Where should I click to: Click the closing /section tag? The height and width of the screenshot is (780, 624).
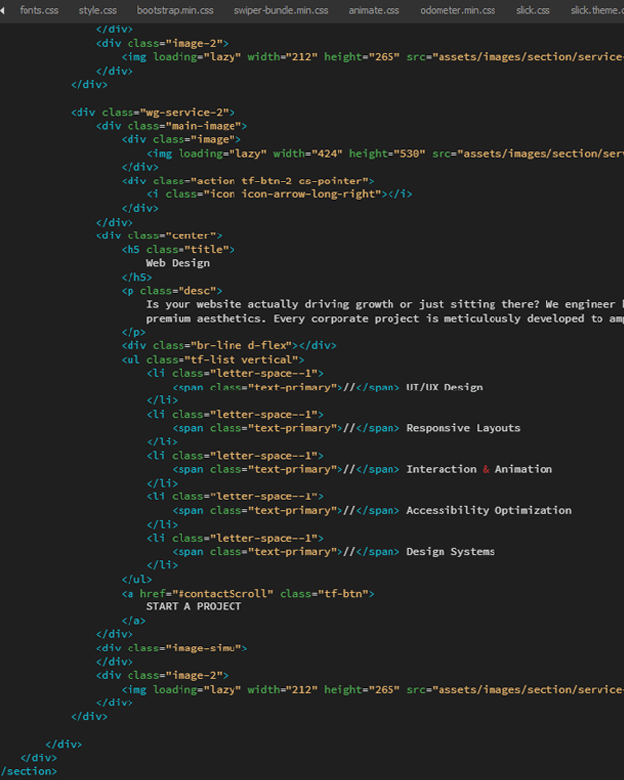[x=28, y=771]
